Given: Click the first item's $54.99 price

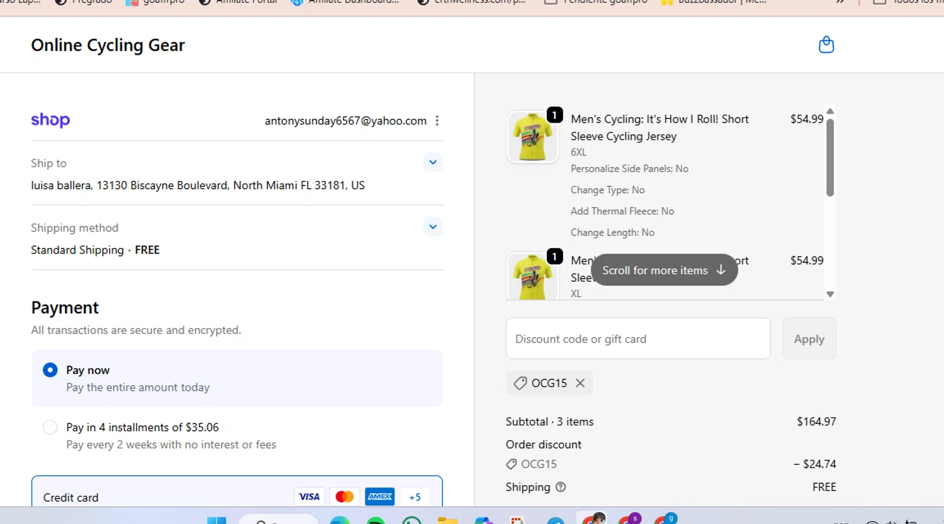Looking at the screenshot, I should [807, 119].
